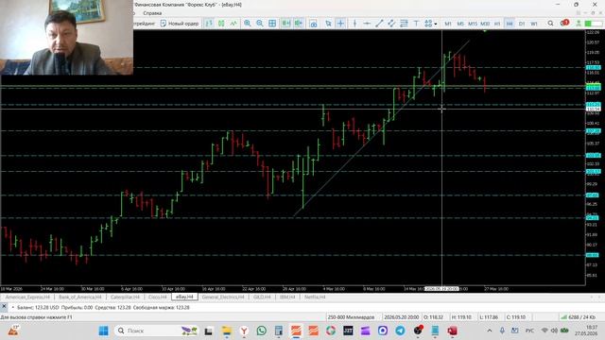Zoom out the chart with magnifier minus
This screenshot has width=605, height=340.
pyautogui.click(x=260, y=24)
